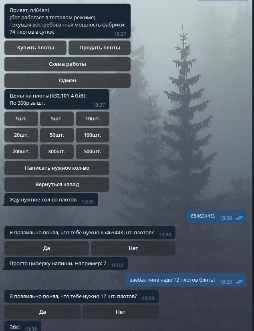Click the message asking about 65463443 шт. плотов
Viewport: 254px width, 331px height.
click(90, 233)
